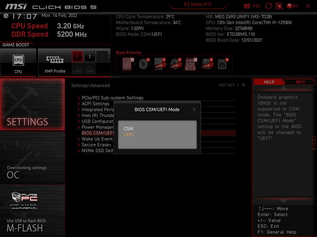Open the BIOS search magnifier icon
The image size is (317, 237).
(279, 6)
